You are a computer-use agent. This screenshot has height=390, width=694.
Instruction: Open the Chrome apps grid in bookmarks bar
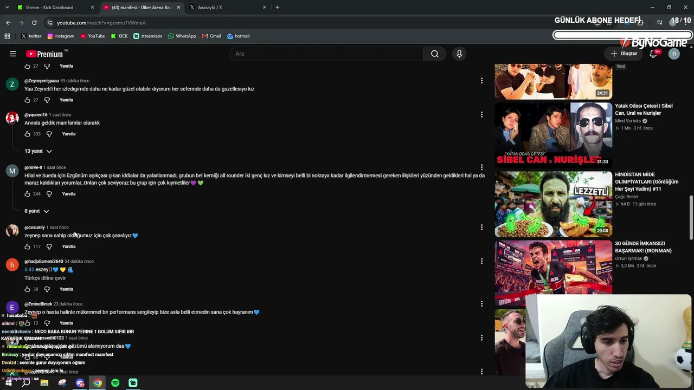click(7, 36)
